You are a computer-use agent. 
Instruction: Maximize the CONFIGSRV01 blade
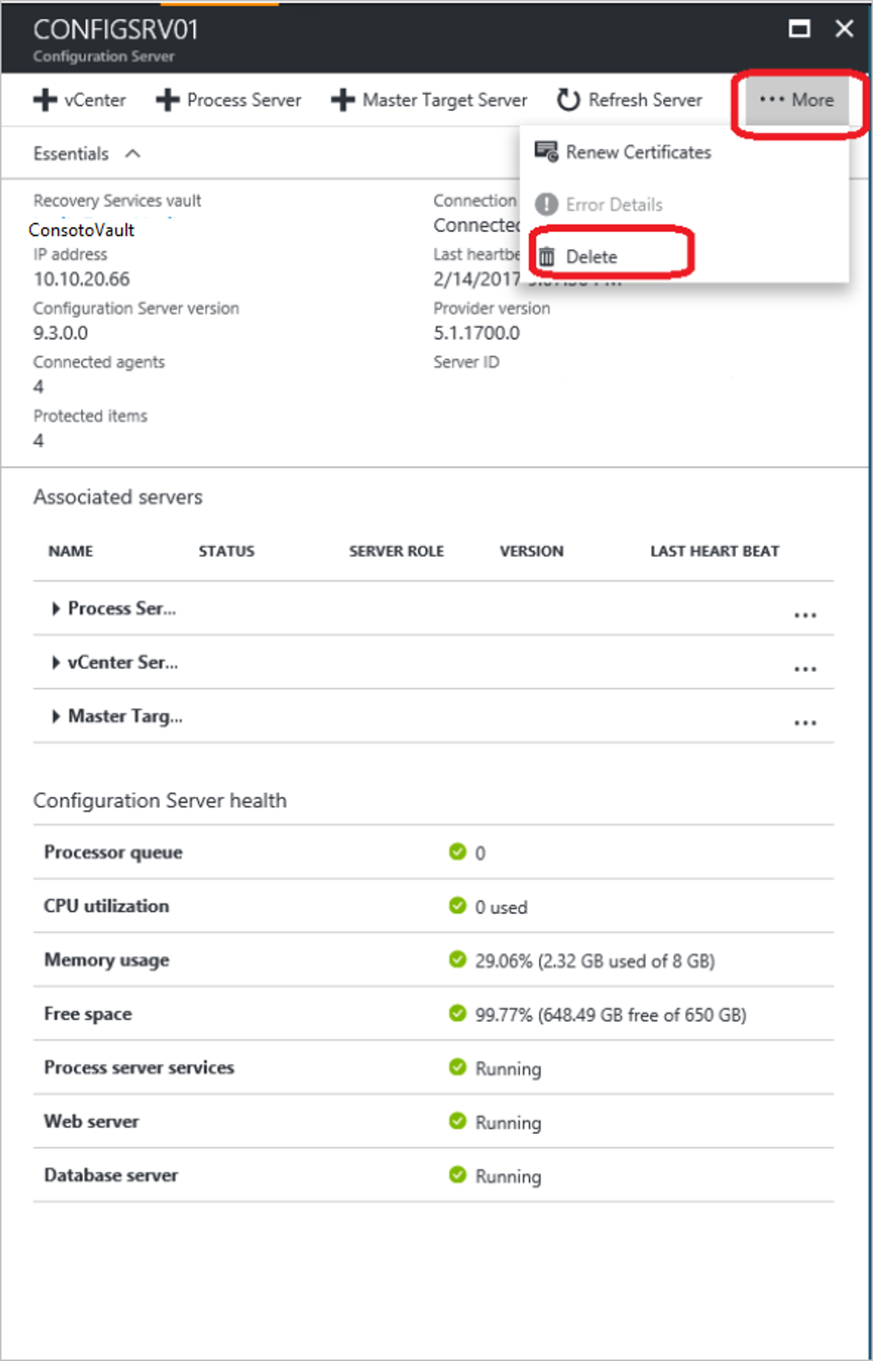pos(799,29)
